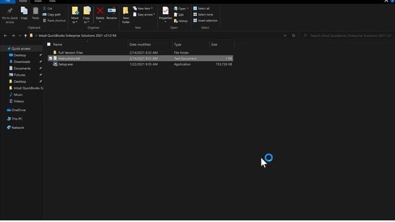Open Music in navigation pane
Screen dimensions: 395x222
coord(18,94)
